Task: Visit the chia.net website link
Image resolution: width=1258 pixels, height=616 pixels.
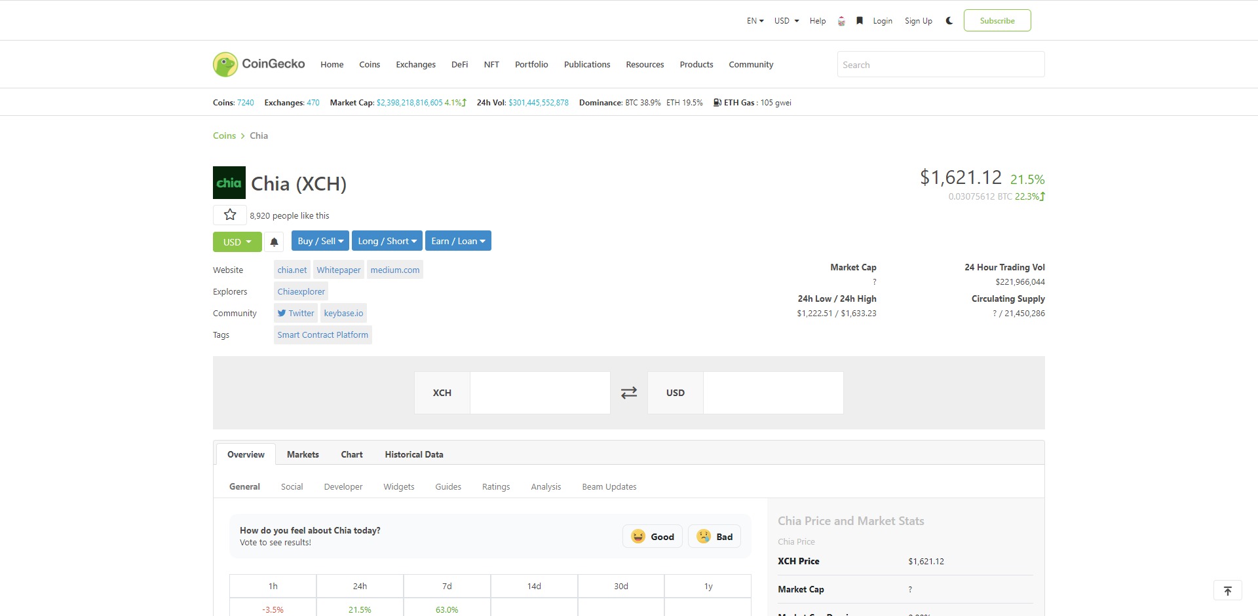Action: coord(292,269)
